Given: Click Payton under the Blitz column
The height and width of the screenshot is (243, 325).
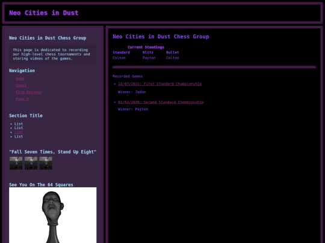Looking at the screenshot, I should pos(149,58).
